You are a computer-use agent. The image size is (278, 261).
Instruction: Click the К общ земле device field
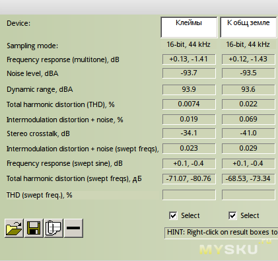point(248,27)
